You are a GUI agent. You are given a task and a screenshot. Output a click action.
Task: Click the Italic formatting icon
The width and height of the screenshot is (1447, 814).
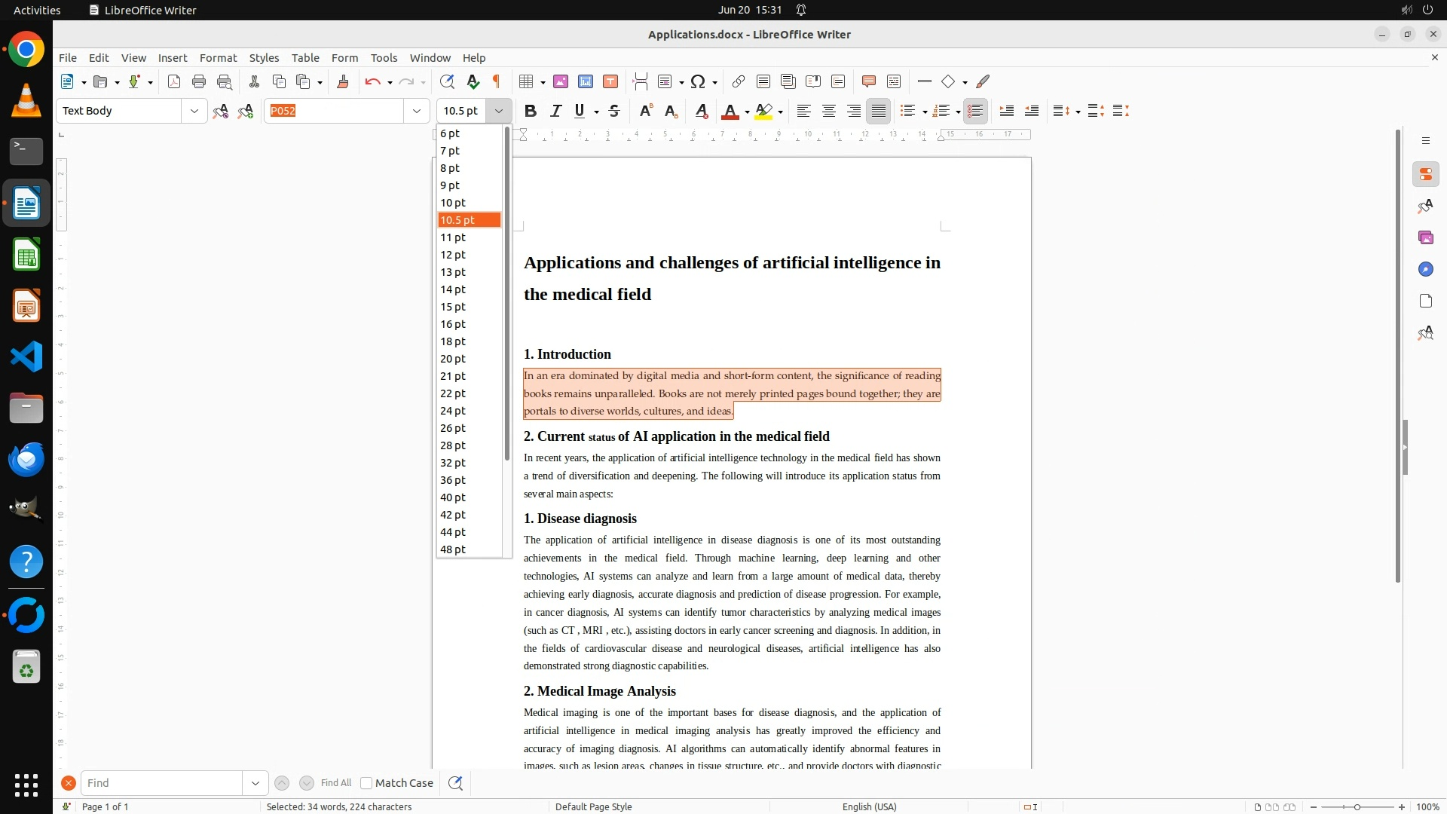(555, 111)
